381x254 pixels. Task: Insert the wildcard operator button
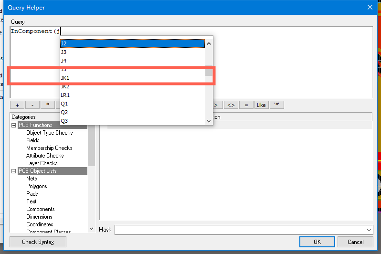click(276, 105)
